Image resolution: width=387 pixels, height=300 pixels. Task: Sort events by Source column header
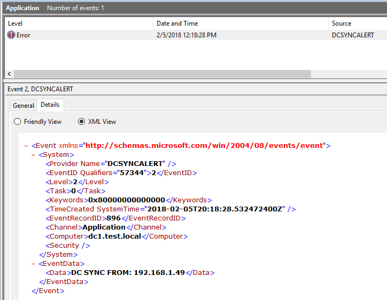point(358,23)
